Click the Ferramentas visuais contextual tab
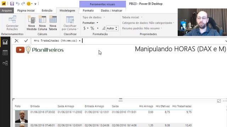Image resolution: width=227 pixels, height=127 pixels. (x=103, y=4)
